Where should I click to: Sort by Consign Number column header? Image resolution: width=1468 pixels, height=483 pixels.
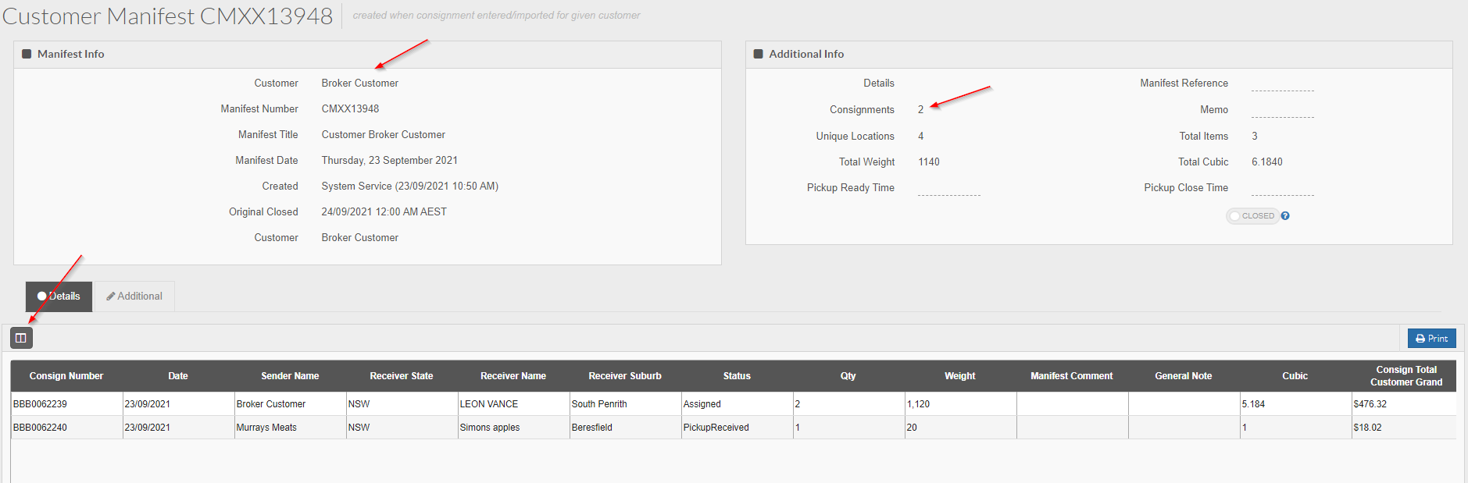pos(66,376)
